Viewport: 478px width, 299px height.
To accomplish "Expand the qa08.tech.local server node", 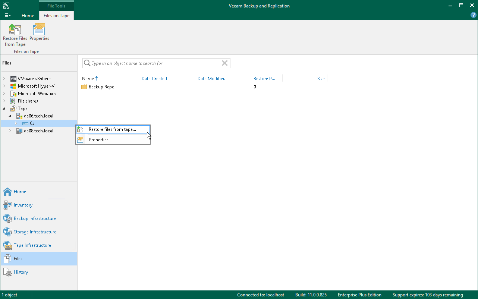I will pyautogui.click(x=10, y=131).
